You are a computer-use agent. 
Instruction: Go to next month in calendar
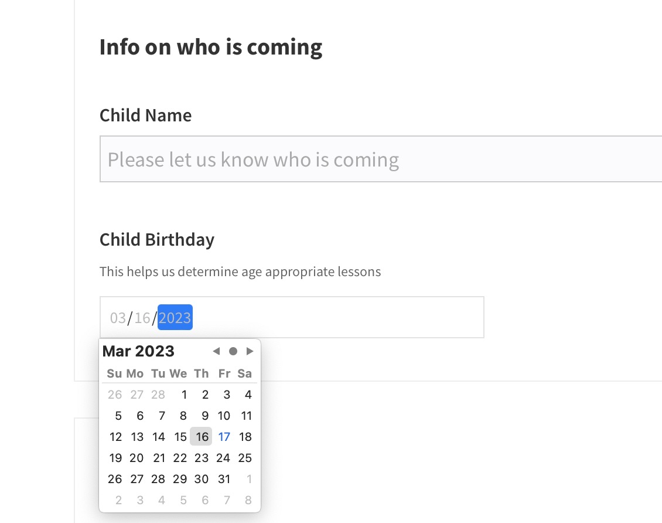click(250, 351)
